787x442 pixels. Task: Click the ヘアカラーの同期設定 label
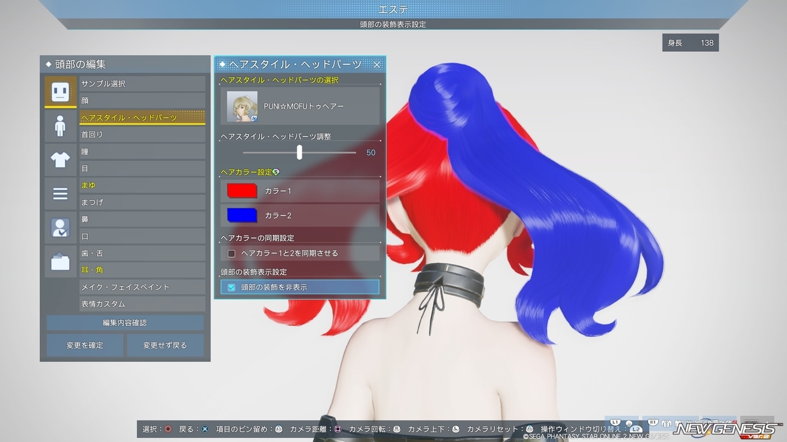(x=257, y=238)
